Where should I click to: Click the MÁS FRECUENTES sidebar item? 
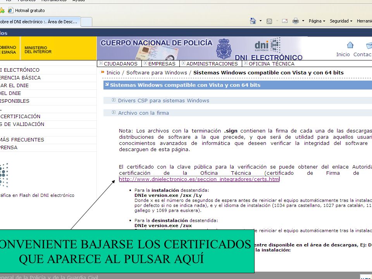point(22,139)
